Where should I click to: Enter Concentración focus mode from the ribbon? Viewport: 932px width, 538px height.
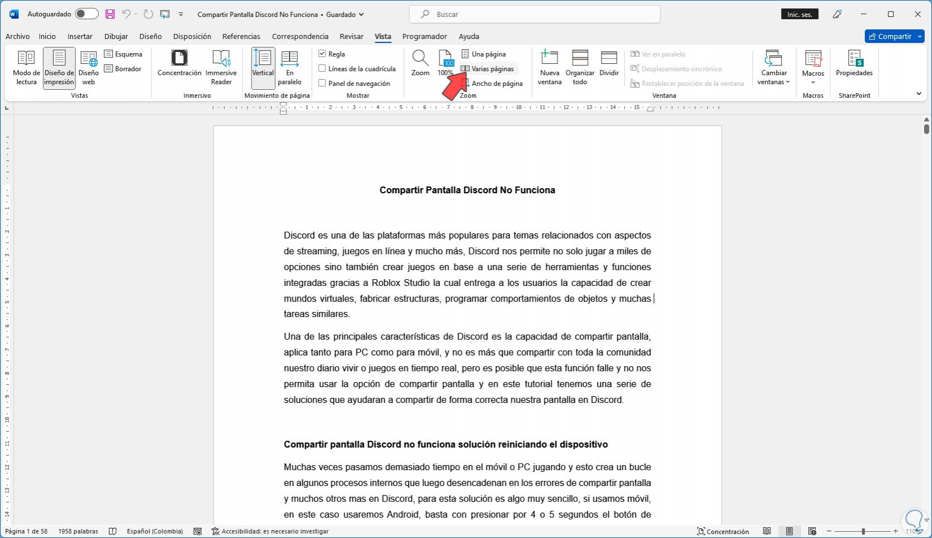[180, 63]
